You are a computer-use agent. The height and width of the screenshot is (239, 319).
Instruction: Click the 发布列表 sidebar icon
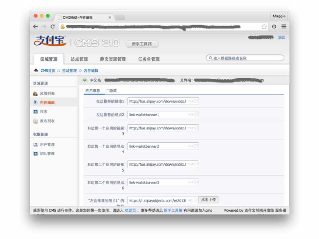tap(36, 121)
